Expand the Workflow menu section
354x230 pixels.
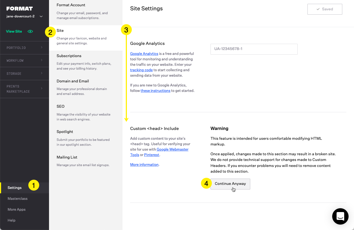(x=25, y=60)
